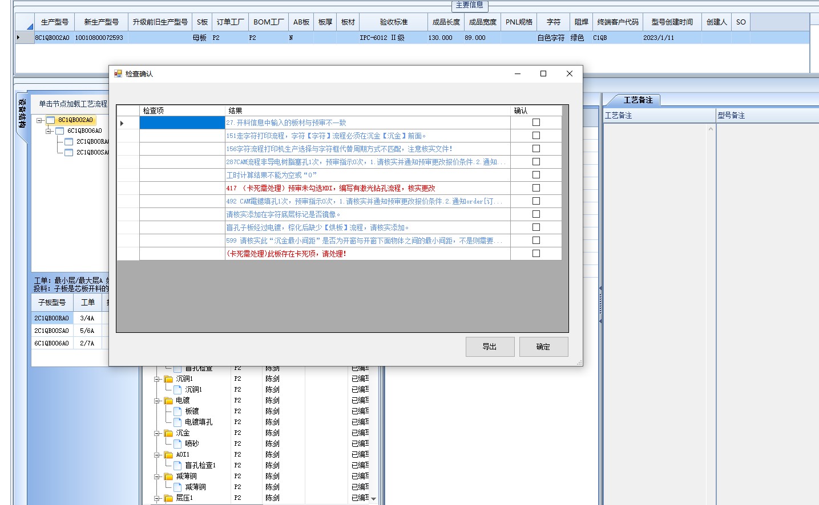Click the 检查确认 dialog title icon
The image size is (819, 505).
118,74
